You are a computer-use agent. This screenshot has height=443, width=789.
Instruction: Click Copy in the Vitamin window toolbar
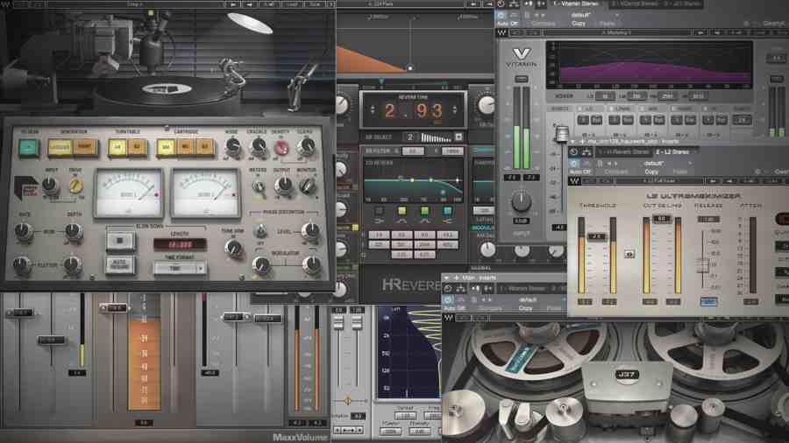point(579,23)
